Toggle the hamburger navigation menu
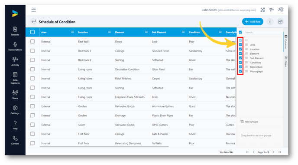298x165 pixels. click(34, 10)
